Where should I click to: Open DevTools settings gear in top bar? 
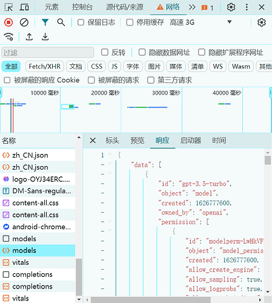[x=231, y=7]
